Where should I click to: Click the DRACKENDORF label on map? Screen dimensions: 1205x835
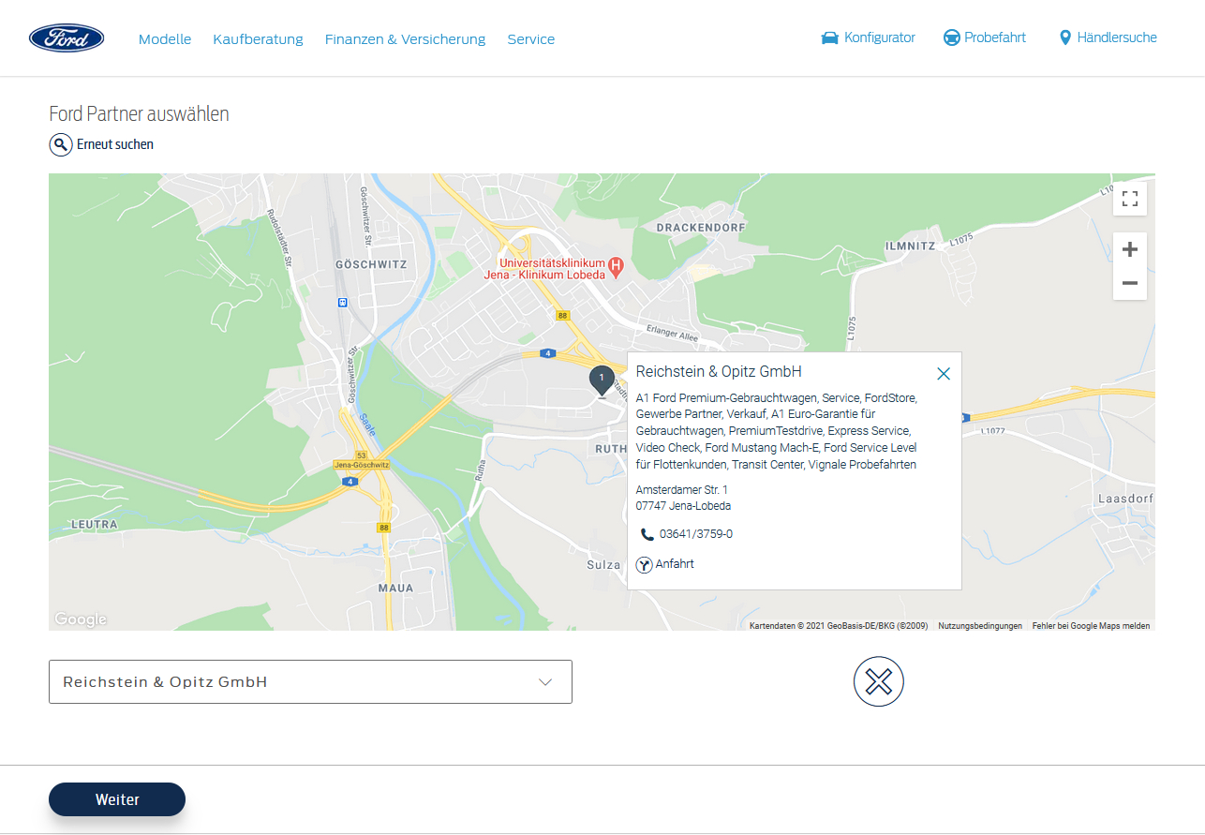point(701,228)
